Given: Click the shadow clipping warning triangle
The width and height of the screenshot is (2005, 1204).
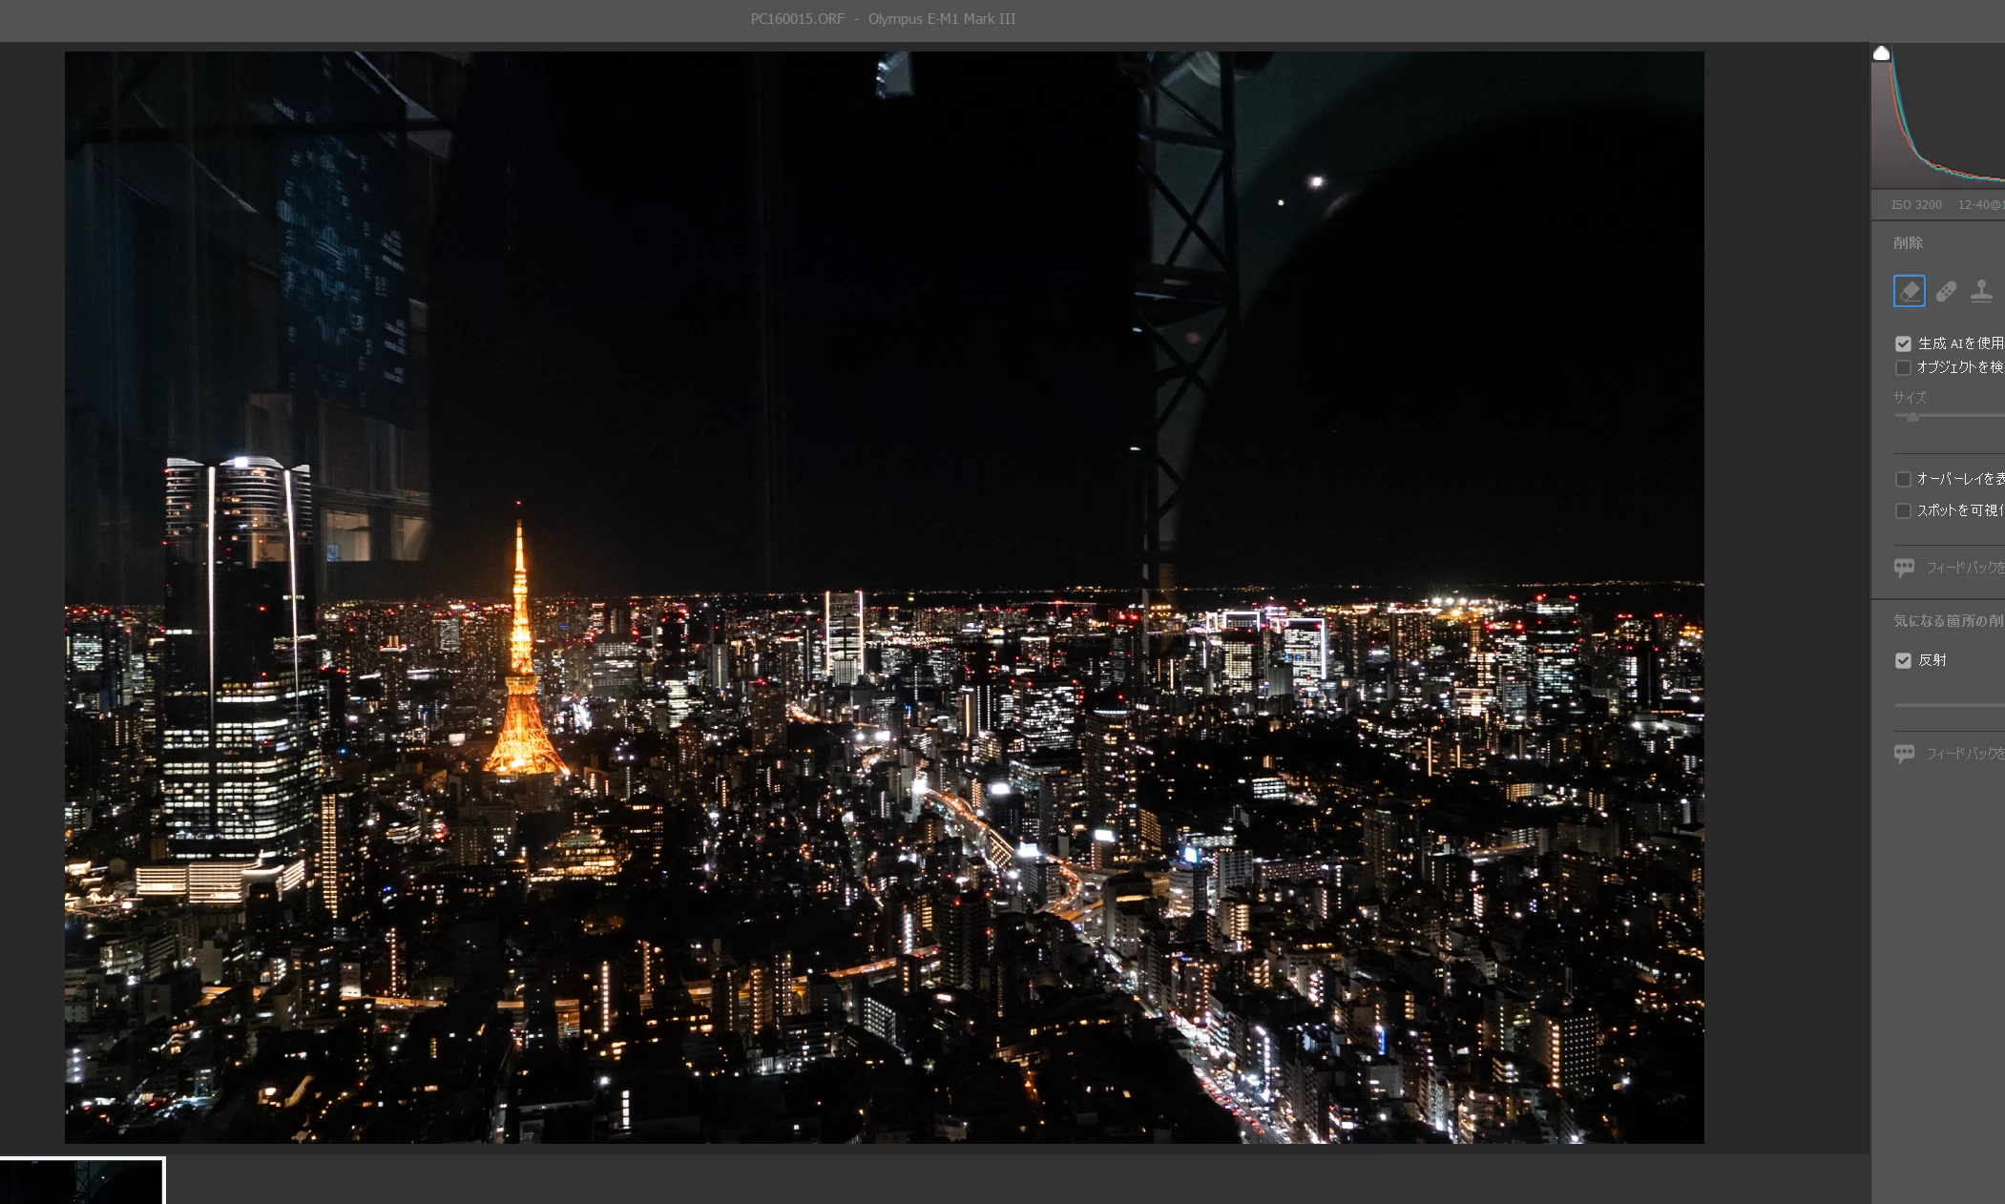Looking at the screenshot, I should click(x=1881, y=54).
